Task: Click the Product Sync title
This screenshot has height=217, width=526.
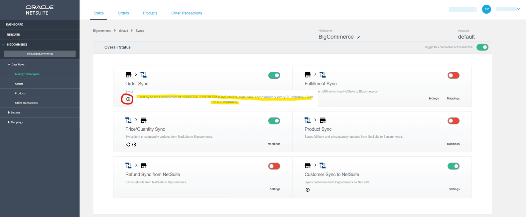Action: pos(318,129)
